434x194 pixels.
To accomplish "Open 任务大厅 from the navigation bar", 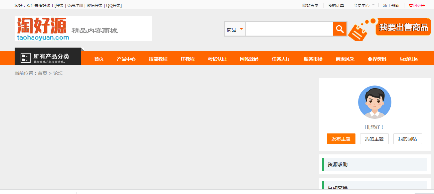I will [x=281, y=59].
